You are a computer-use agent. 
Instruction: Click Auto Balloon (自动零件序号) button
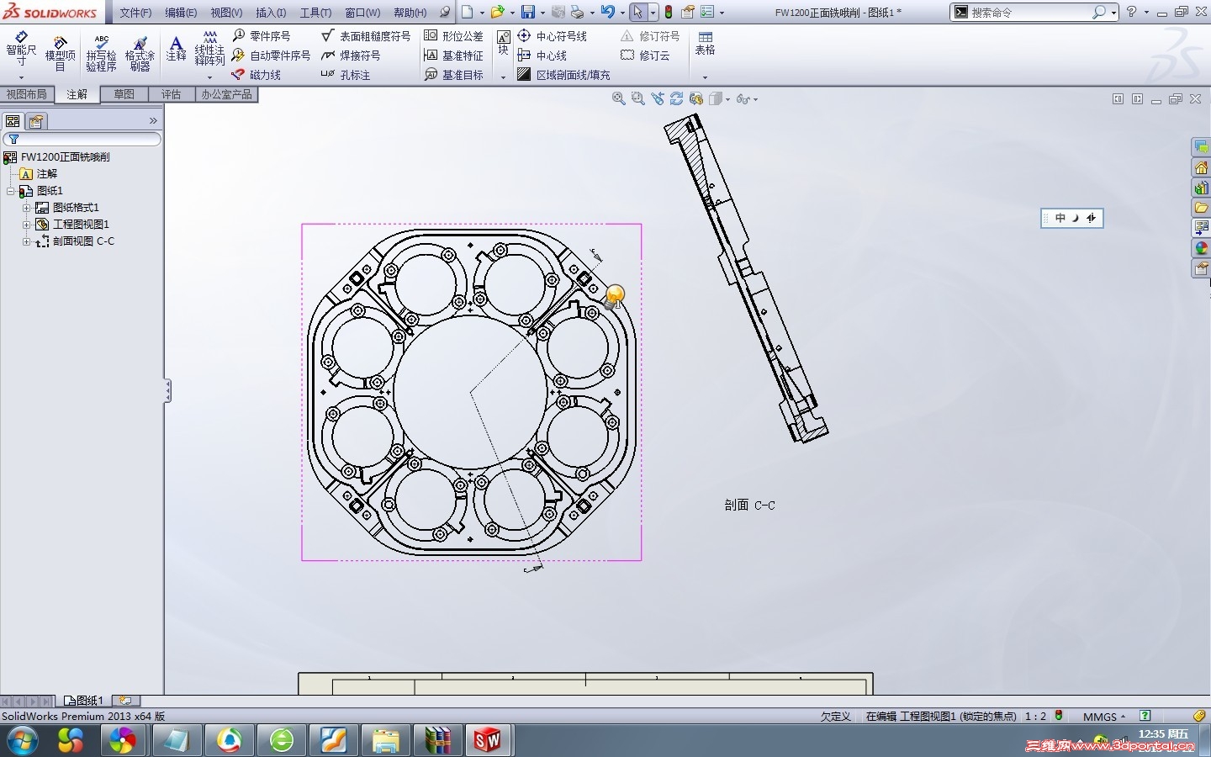point(272,56)
